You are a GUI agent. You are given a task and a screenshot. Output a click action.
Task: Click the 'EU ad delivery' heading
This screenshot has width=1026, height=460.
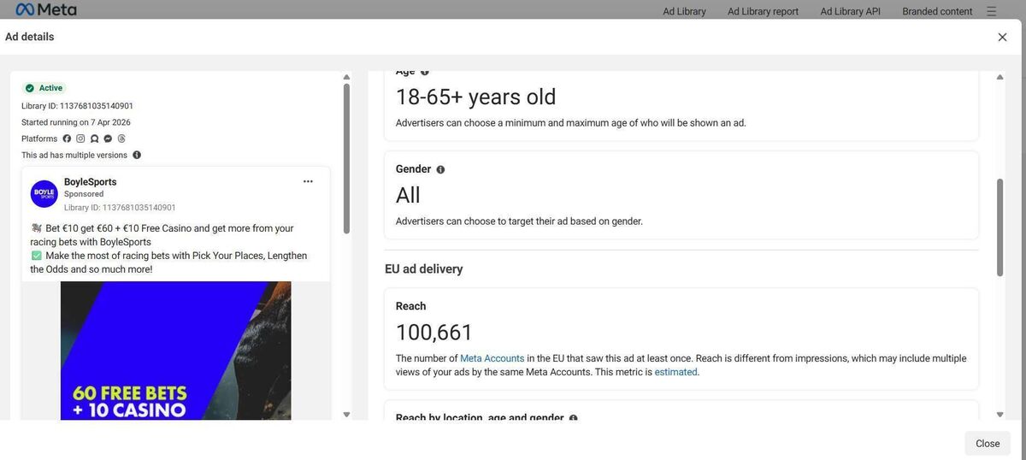[x=424, y=268]
